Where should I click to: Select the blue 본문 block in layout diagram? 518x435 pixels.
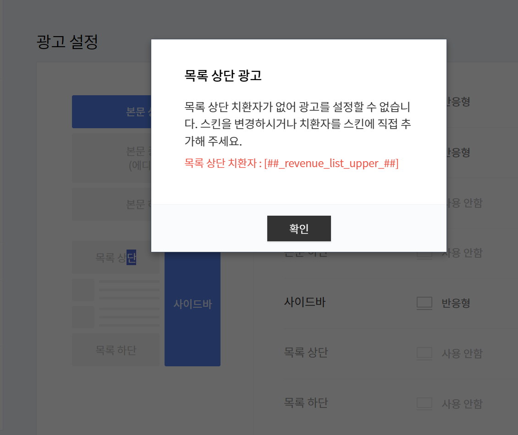click(x=112, y=112)
